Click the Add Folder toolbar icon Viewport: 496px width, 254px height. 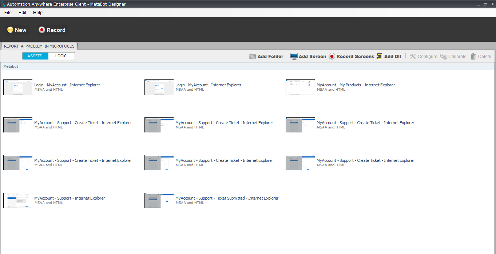point(253,56)
